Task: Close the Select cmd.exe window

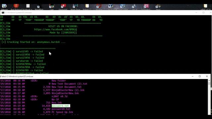Action: pos(207,76)
